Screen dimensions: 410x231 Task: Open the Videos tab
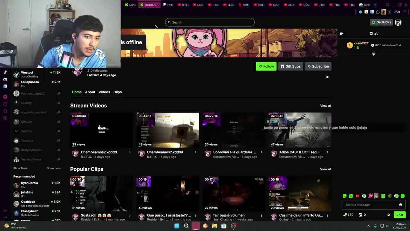point(104,92)
